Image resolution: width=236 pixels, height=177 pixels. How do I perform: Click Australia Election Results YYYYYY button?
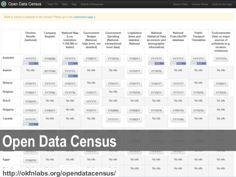(x=31, y=59)
